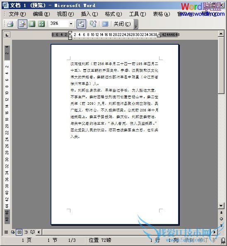Open the 39% zoom dropdown arrow

[x=71, y=24]
